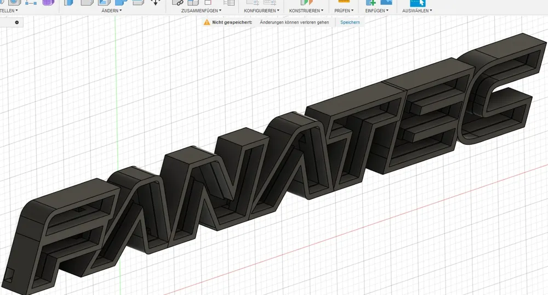The width and height of the screenshot is (548, 295).
Task: Click the blue Combine tool icon in ÄNDERN
Action: (121, 2)
